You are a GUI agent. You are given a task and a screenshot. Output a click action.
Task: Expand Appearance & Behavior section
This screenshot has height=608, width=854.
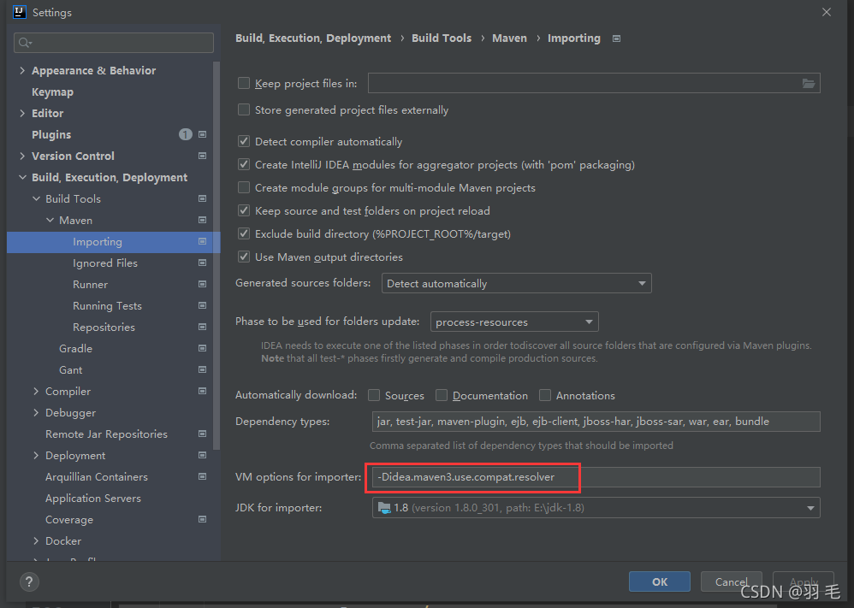click(22, 70)
